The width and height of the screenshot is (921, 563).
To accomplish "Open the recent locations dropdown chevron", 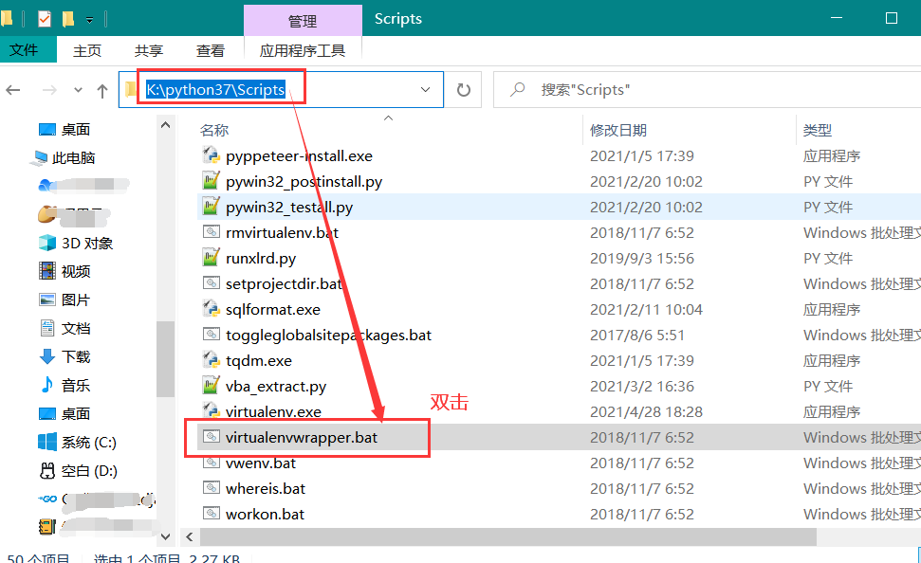I will [x=78, y=90].
